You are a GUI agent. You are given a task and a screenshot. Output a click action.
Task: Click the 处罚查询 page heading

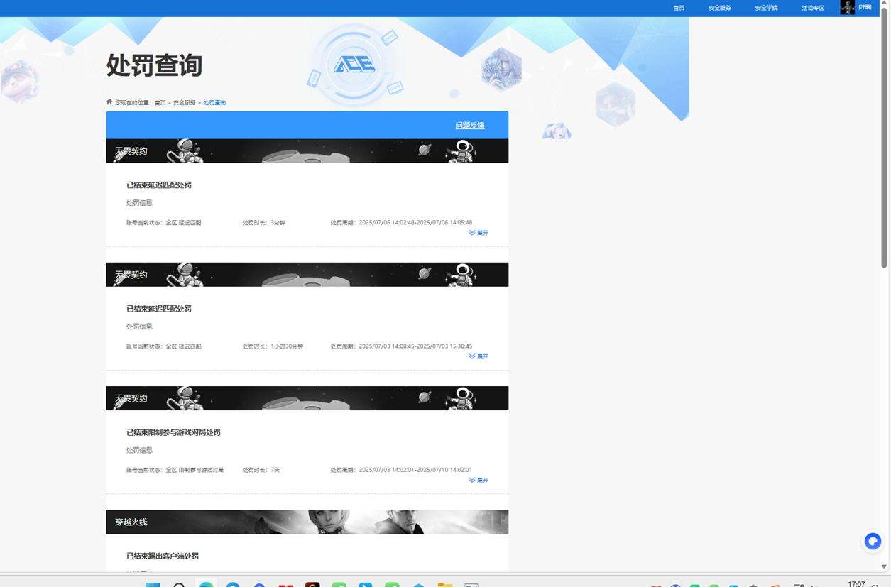pyautogui.click(x=154, y=65)
